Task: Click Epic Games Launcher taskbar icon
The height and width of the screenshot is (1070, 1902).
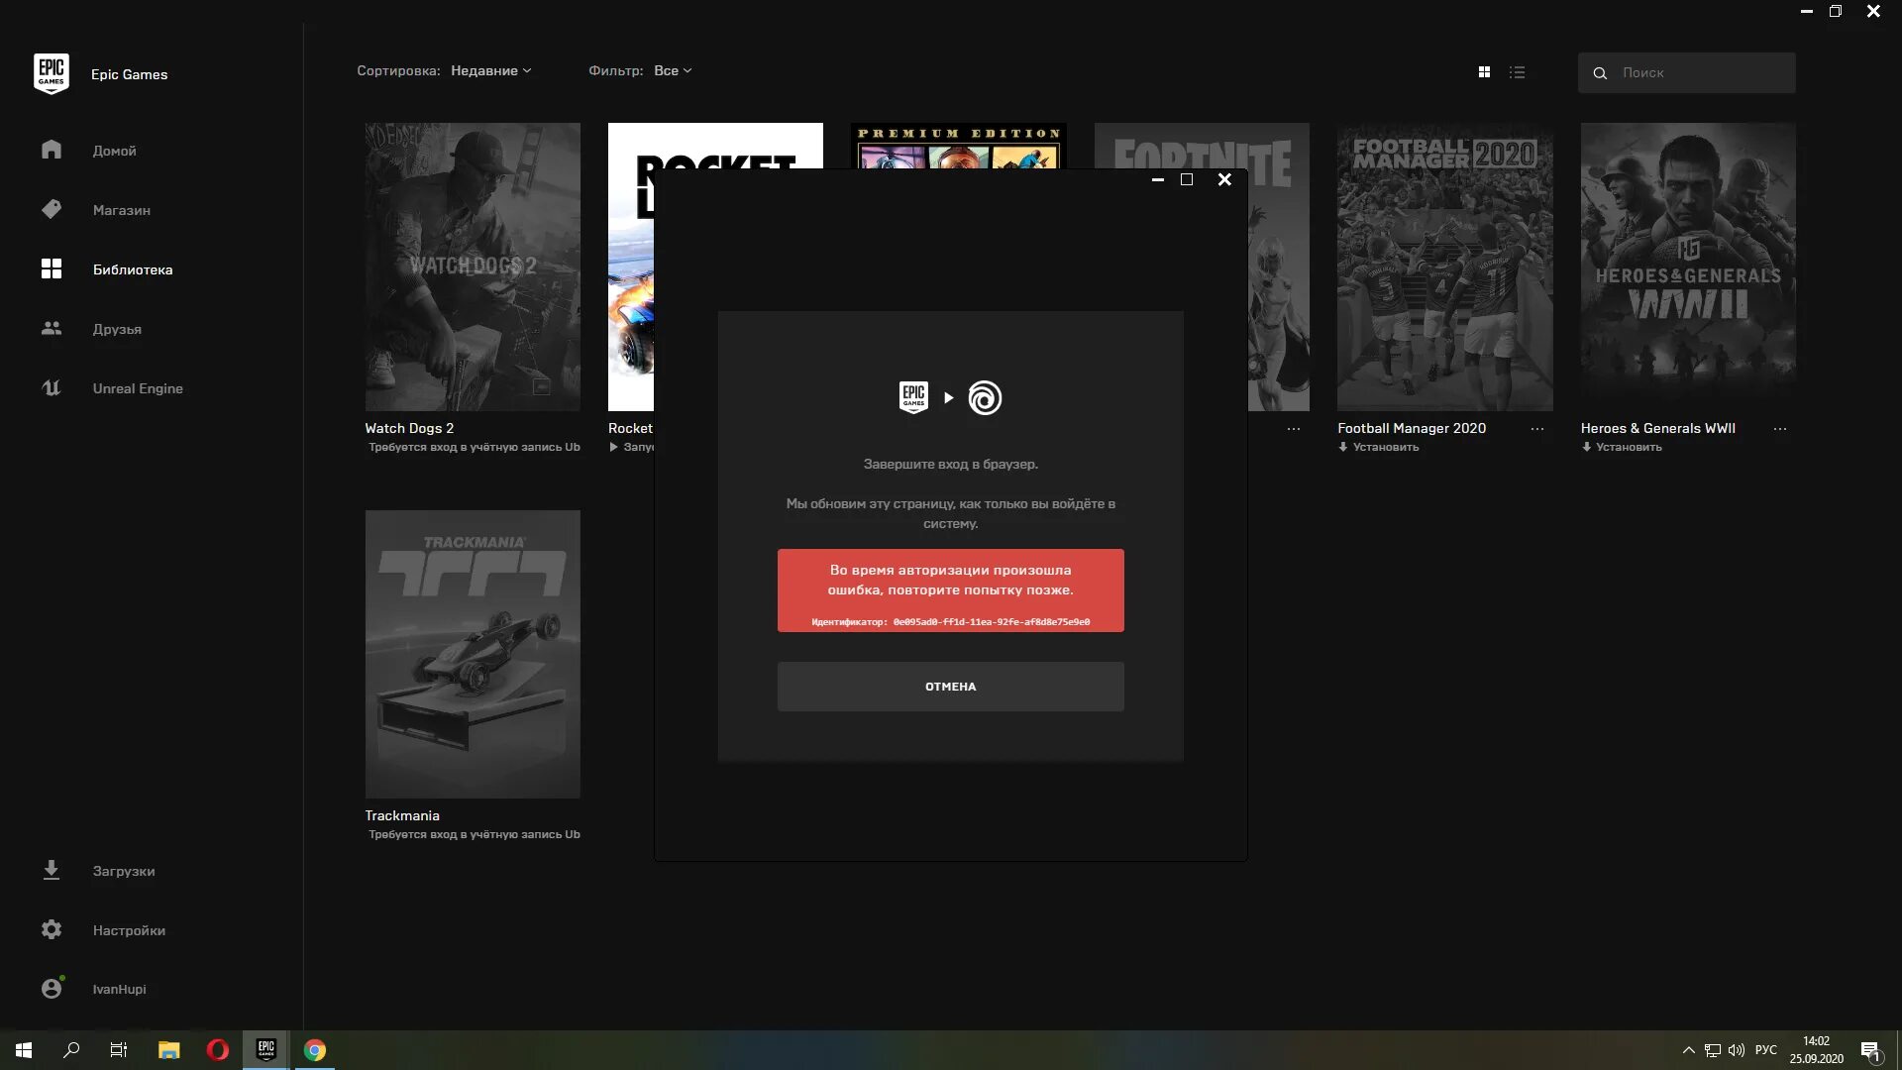Action: (266, 1050)
